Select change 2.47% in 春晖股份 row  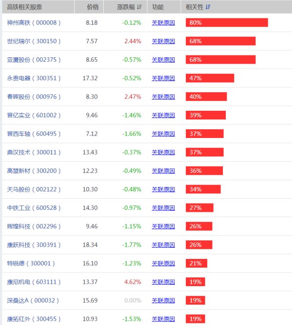pyautogui.click(x=133, y=97)
